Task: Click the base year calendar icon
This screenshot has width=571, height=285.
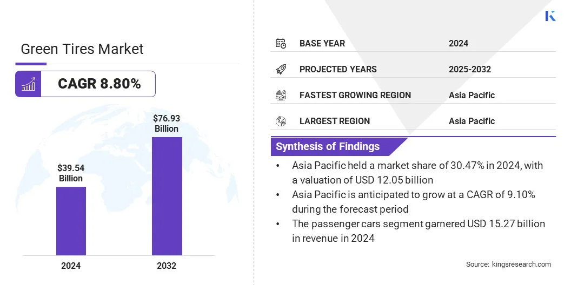Action: (281, 43)
